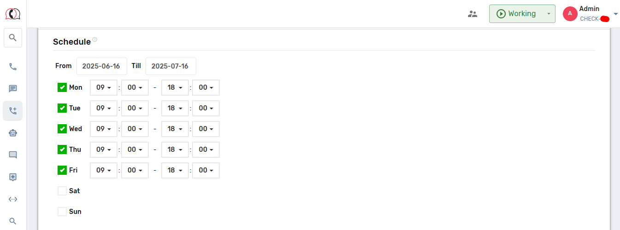Click the From date field
This screenshot has width=620, height=230.
click(101, 66)
